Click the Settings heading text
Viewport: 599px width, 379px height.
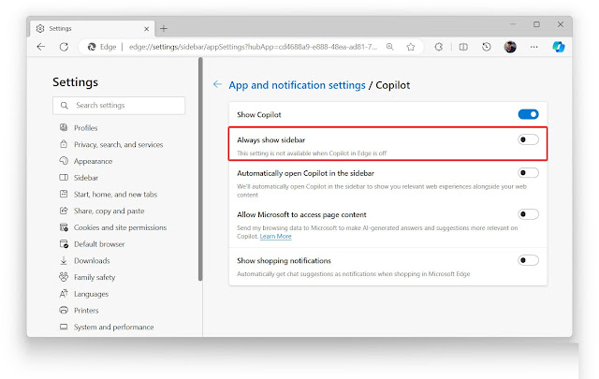click(x=75, y=82)
